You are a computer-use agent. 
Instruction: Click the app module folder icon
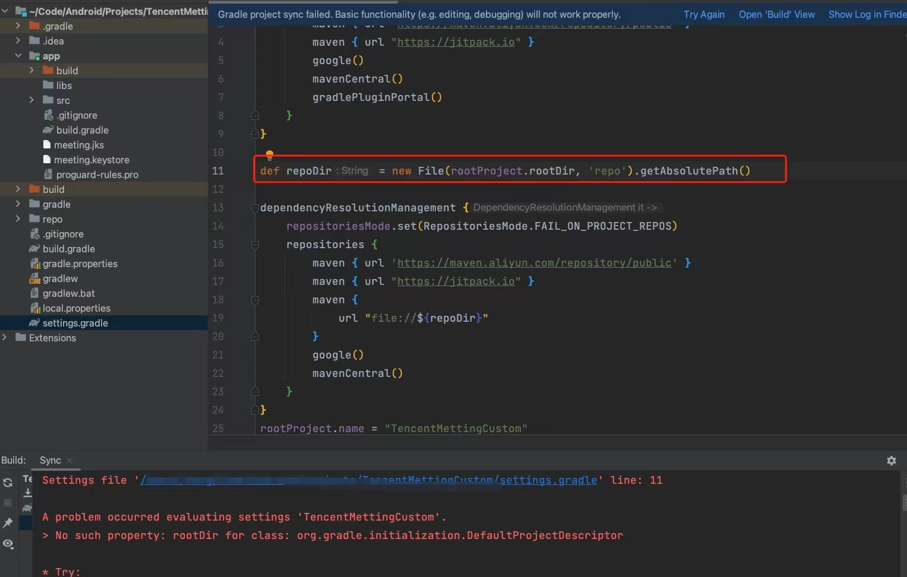34,56
